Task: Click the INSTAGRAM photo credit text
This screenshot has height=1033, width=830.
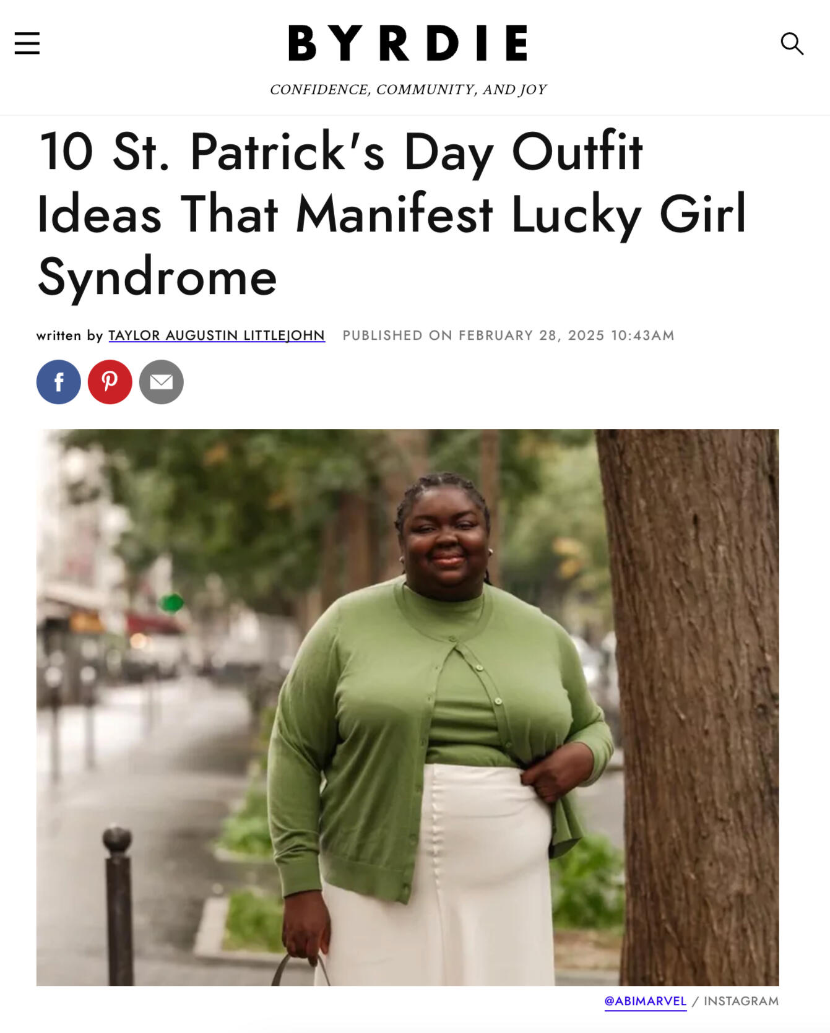Action: click(741, 1001)
